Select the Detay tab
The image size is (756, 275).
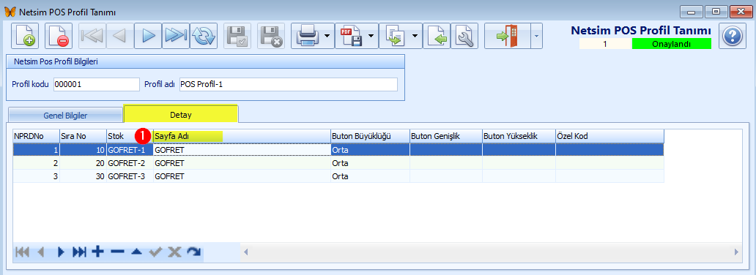tap(181, 115)
